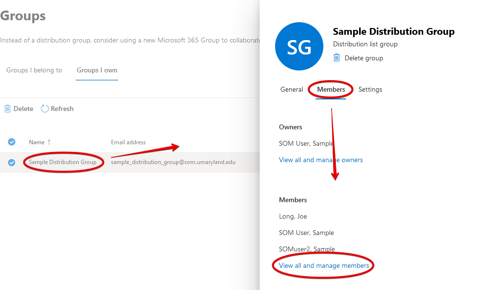The width and height of the screenshot is (486, 290).
Task: Click View all and manage owners link
Action: click(x=321, y=160)
